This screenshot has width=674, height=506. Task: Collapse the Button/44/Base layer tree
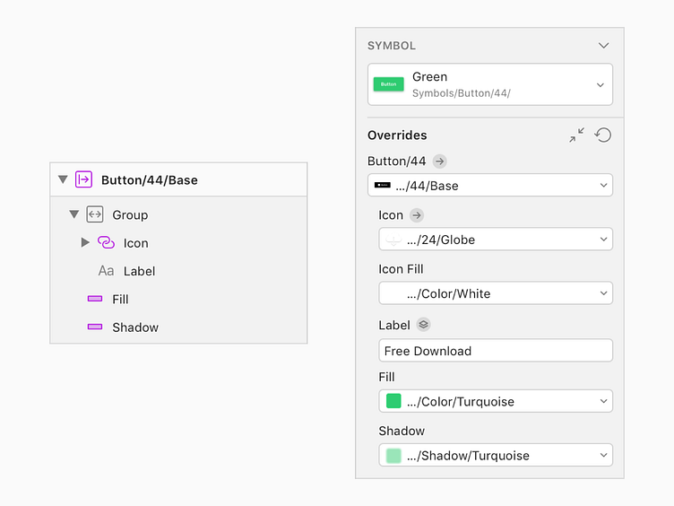(63, 179)
